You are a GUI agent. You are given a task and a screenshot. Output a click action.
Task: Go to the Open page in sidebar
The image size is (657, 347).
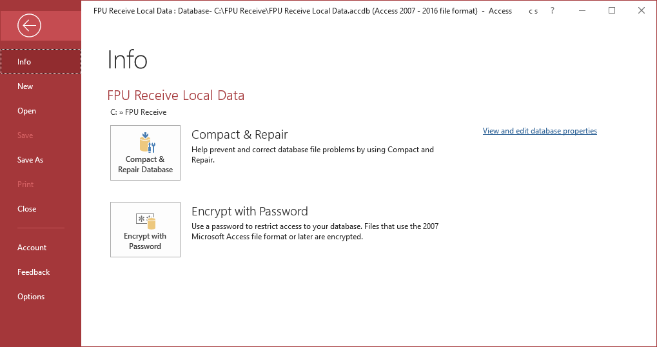click(x=26, y=111)
